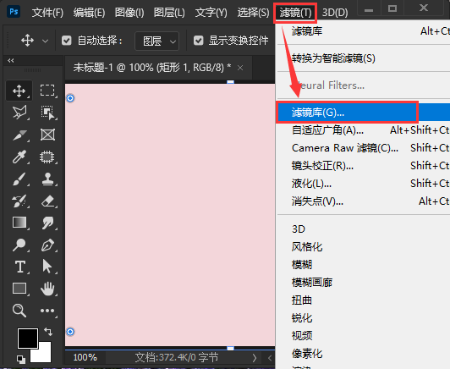The image size is (450, 369).
Task: Click Move tool icon in options bar
Action: click(27, 41)
